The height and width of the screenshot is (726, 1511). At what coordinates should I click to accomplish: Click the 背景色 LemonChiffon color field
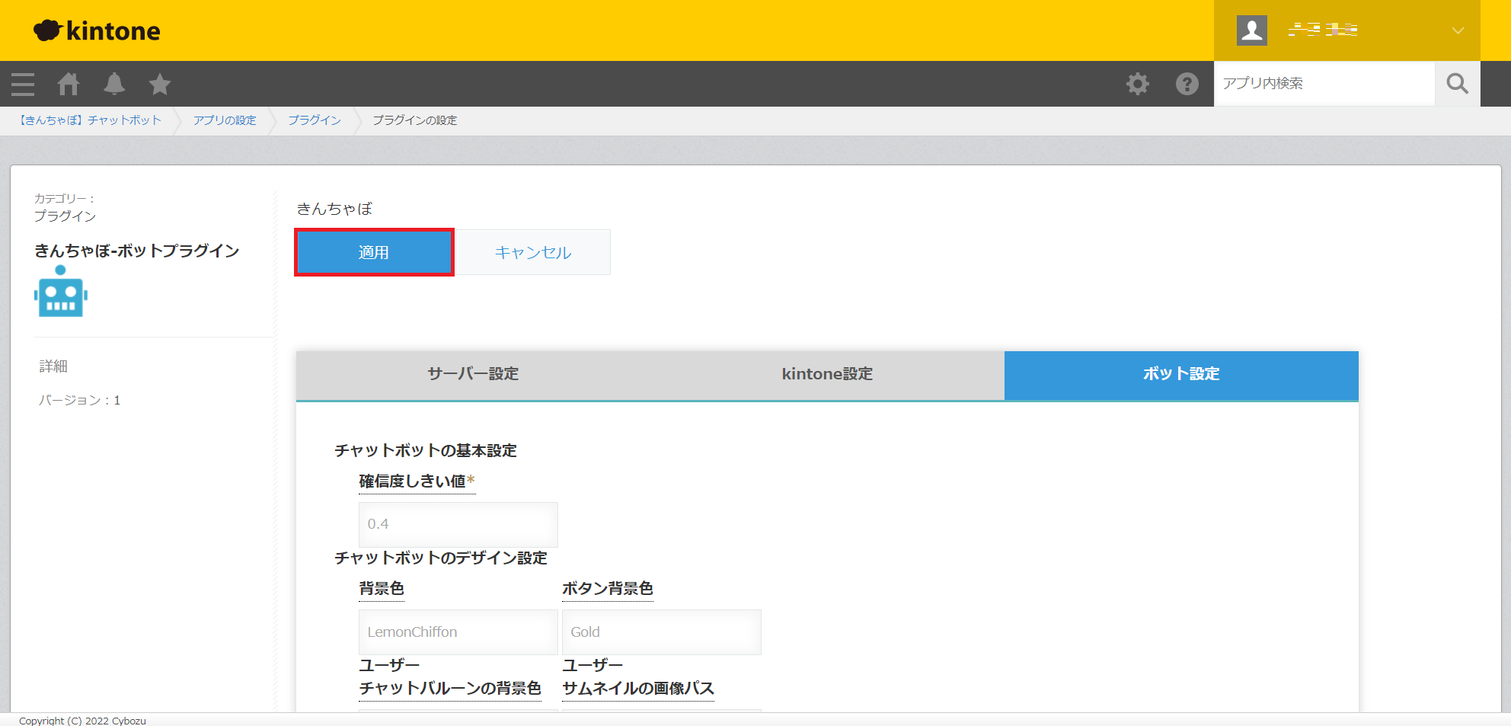[458, 632]
